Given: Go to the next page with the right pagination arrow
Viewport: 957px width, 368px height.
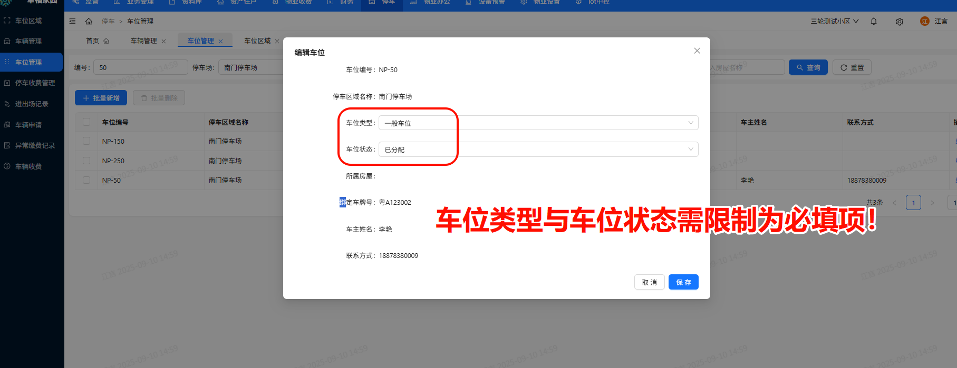Looking at the screenshot, I should click(x=932, y=203).
